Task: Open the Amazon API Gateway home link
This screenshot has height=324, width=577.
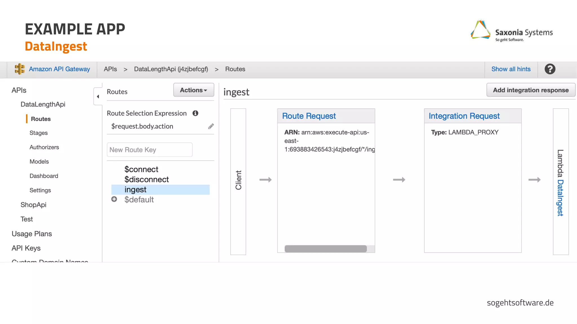Action: [x=59, y=69]
